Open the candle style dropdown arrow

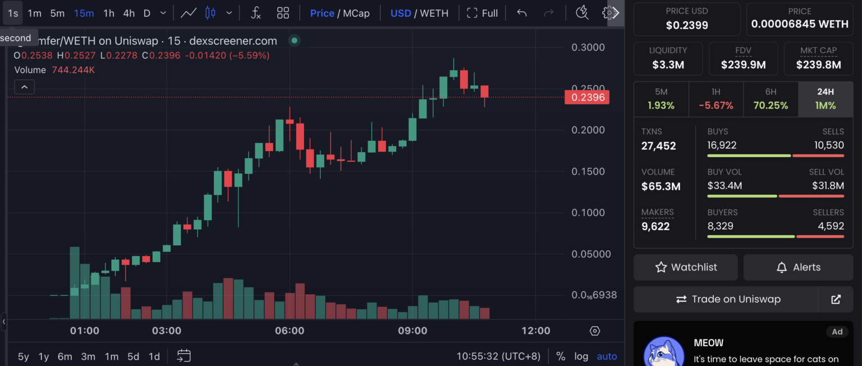(x=228, y=12)
